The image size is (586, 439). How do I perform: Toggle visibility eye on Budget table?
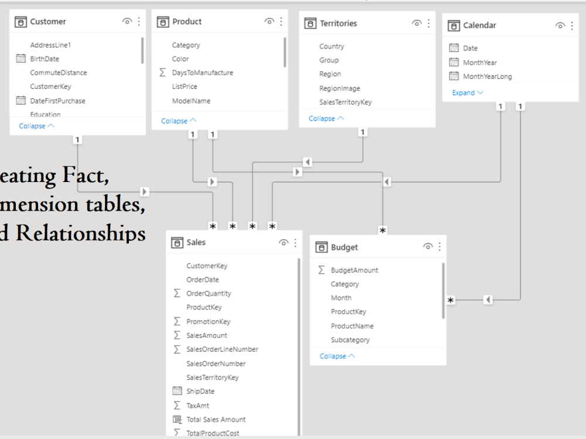[x=428, y=246]
